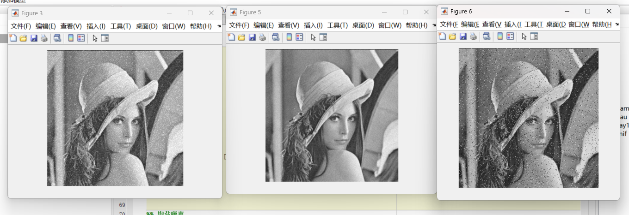Expand menu overflow arrow in Figure 3
This screenshot has width=629, height=215.
point(219,26)
